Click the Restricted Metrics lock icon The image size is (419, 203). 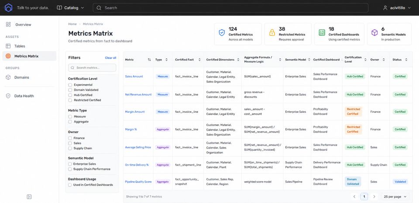pos(272,33)
